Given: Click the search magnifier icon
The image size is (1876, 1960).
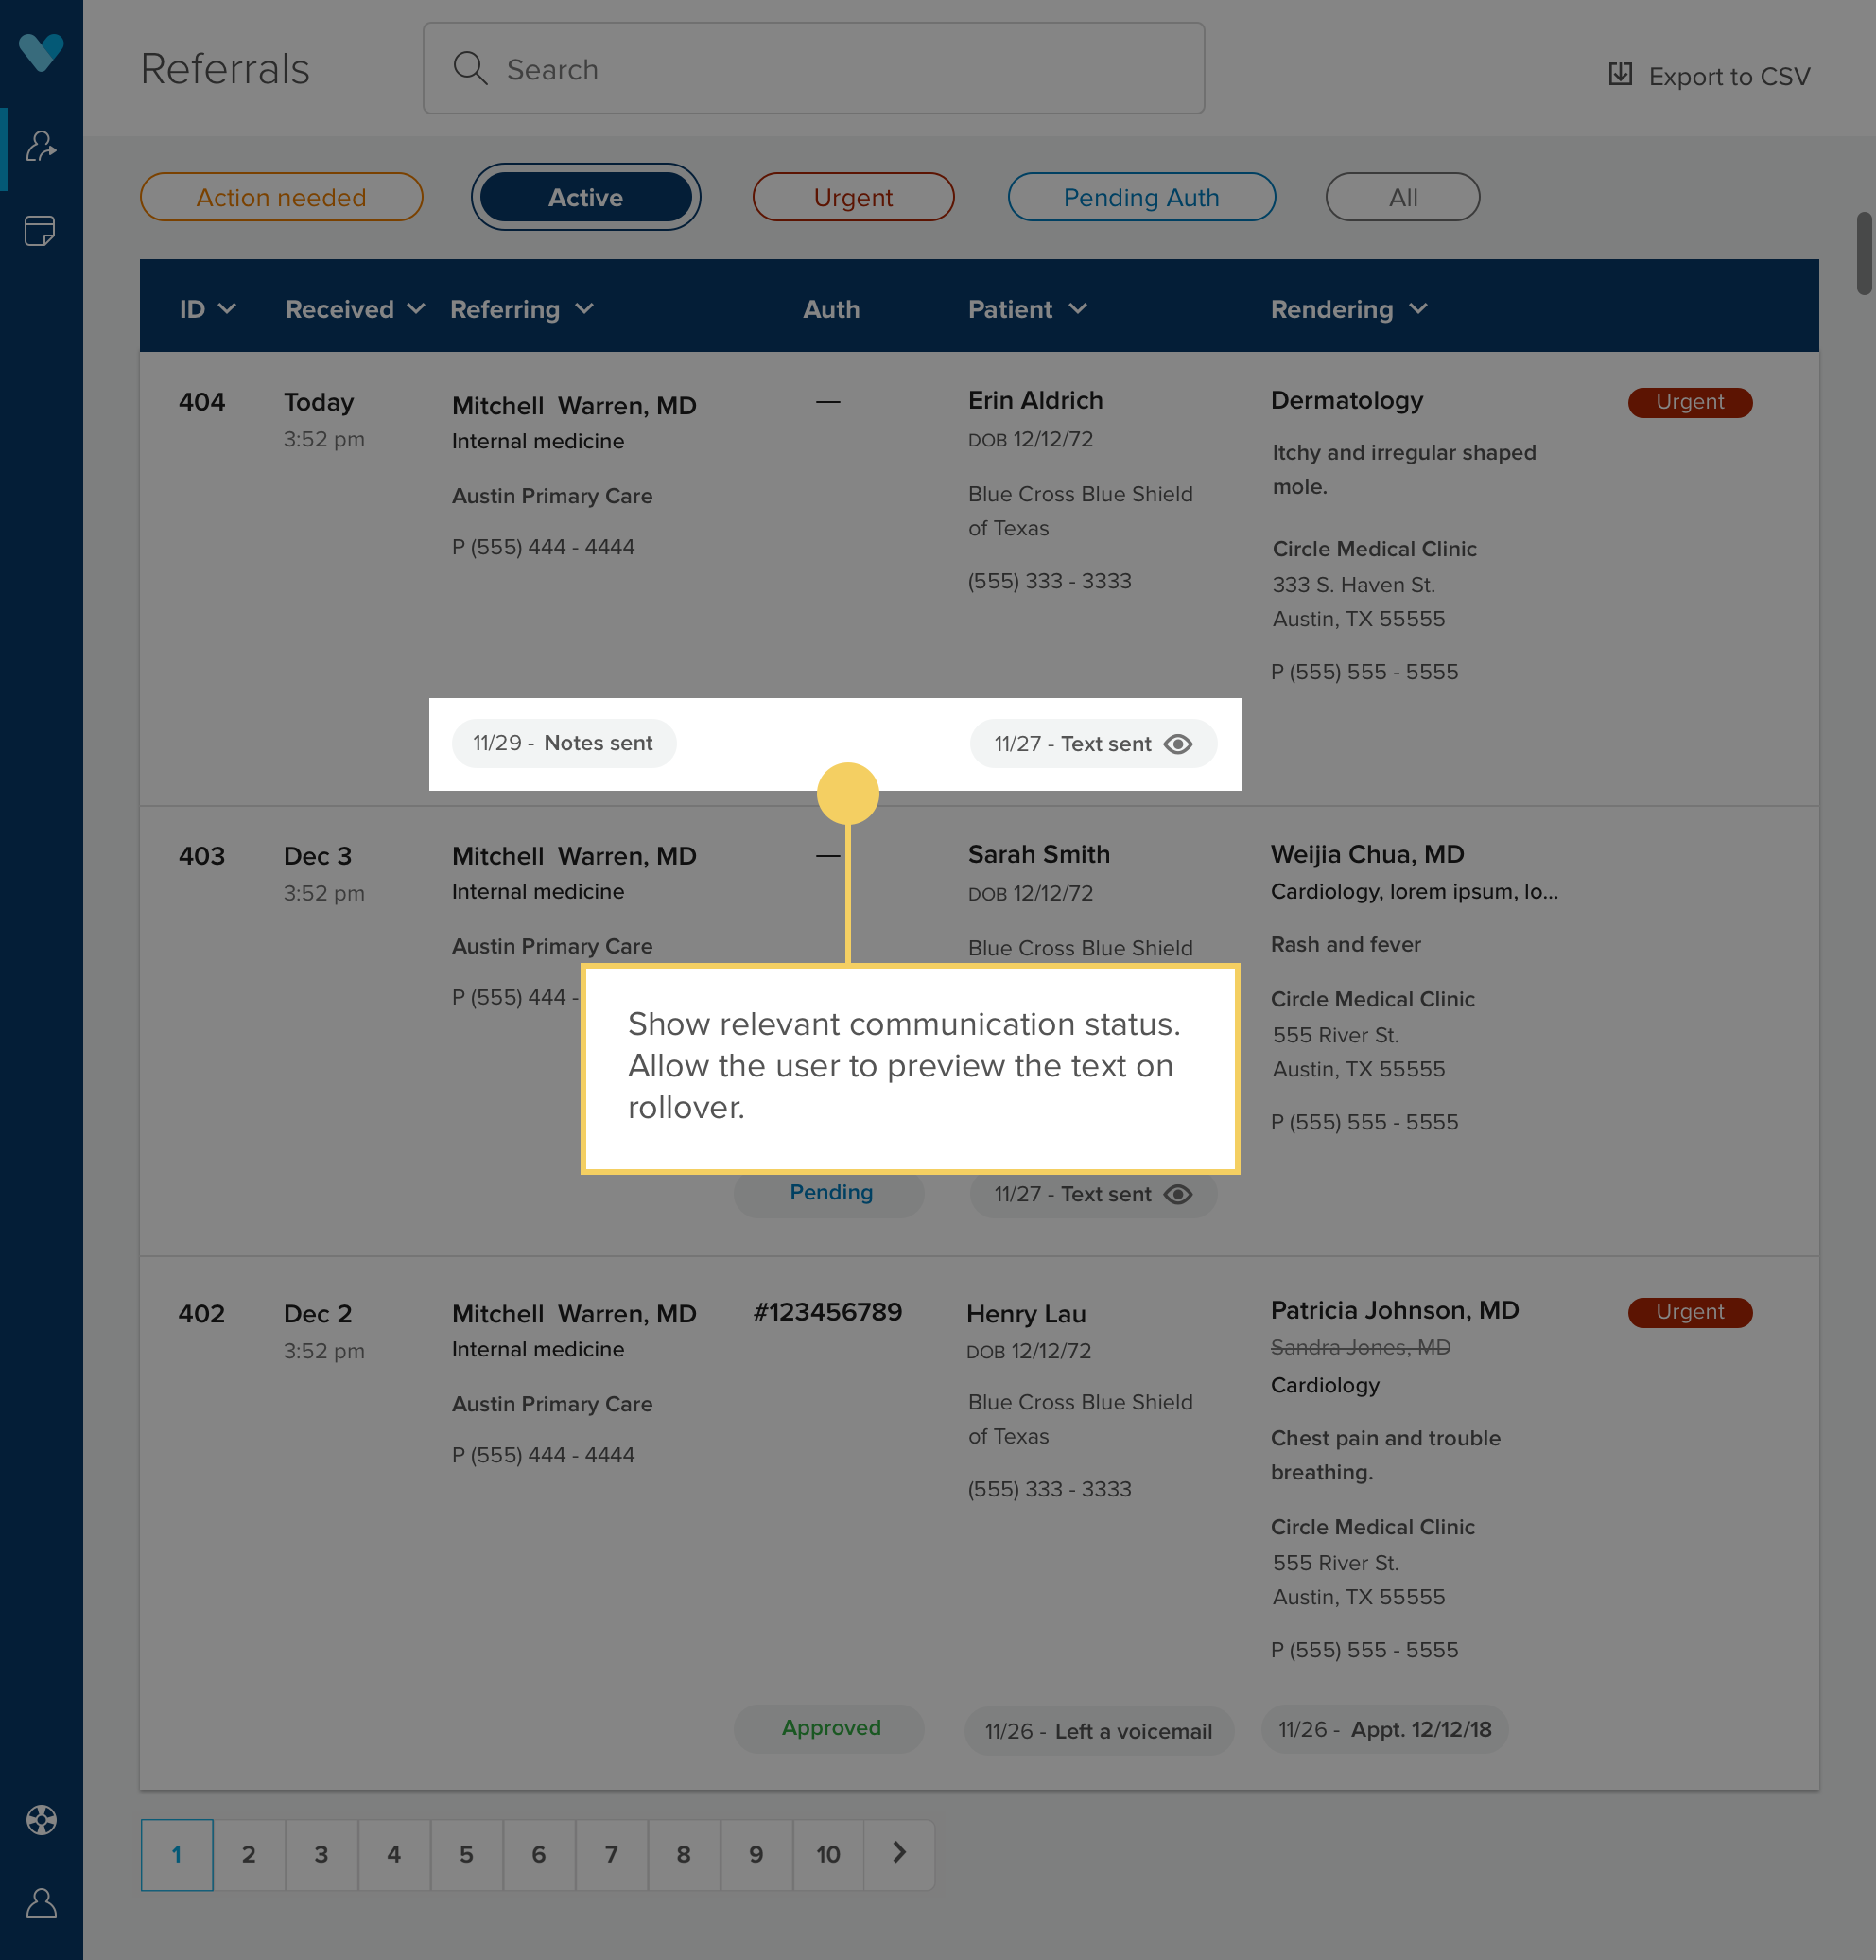Looking at the screenshot, I should pos(470,69).
